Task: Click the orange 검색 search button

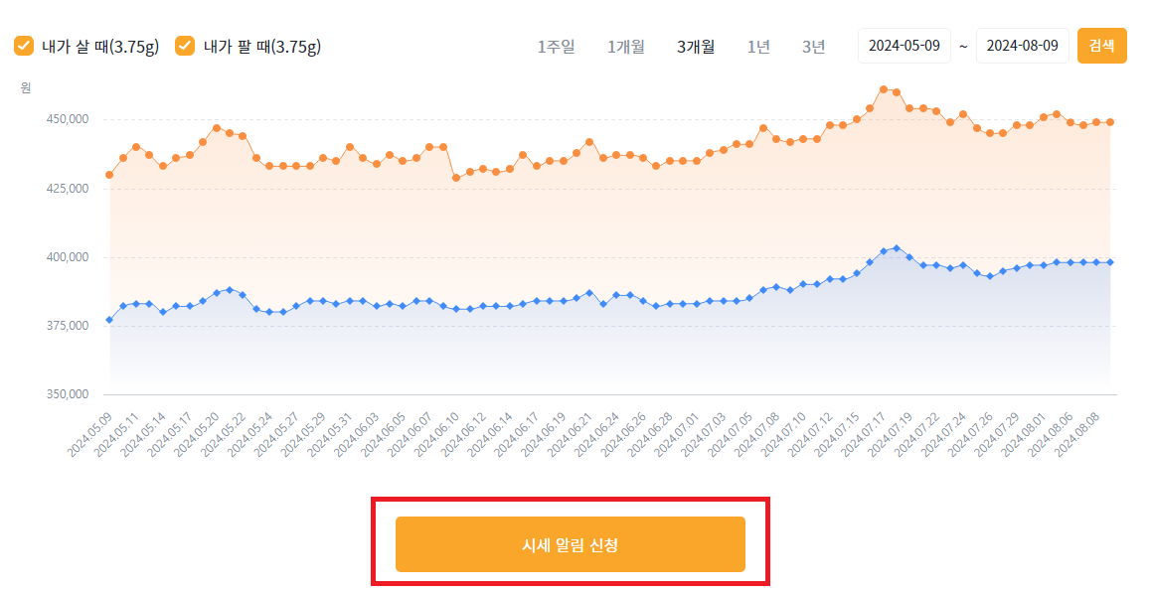Action: 1101,45
